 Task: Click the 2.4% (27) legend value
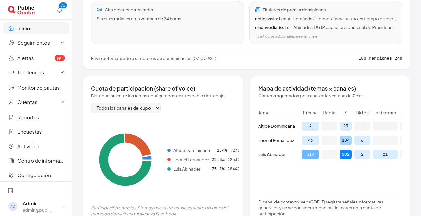pos(228,150)
